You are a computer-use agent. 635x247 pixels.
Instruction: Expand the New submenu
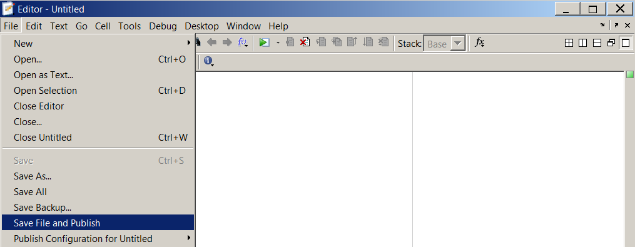pos(98,43)
